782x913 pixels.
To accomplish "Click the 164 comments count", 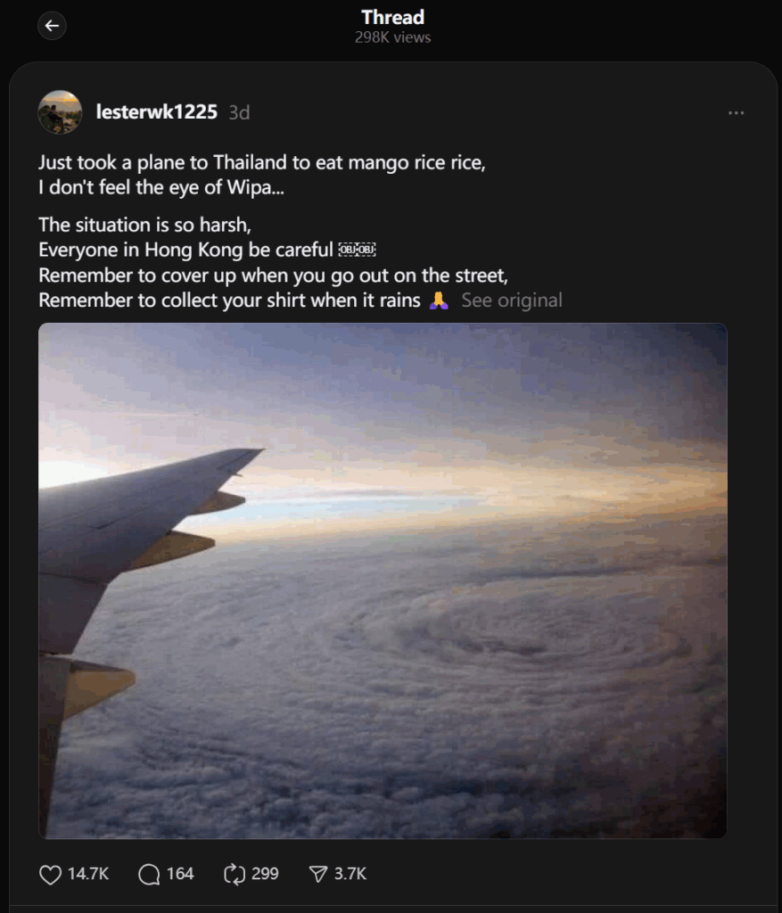I will [x=180, y=874].
